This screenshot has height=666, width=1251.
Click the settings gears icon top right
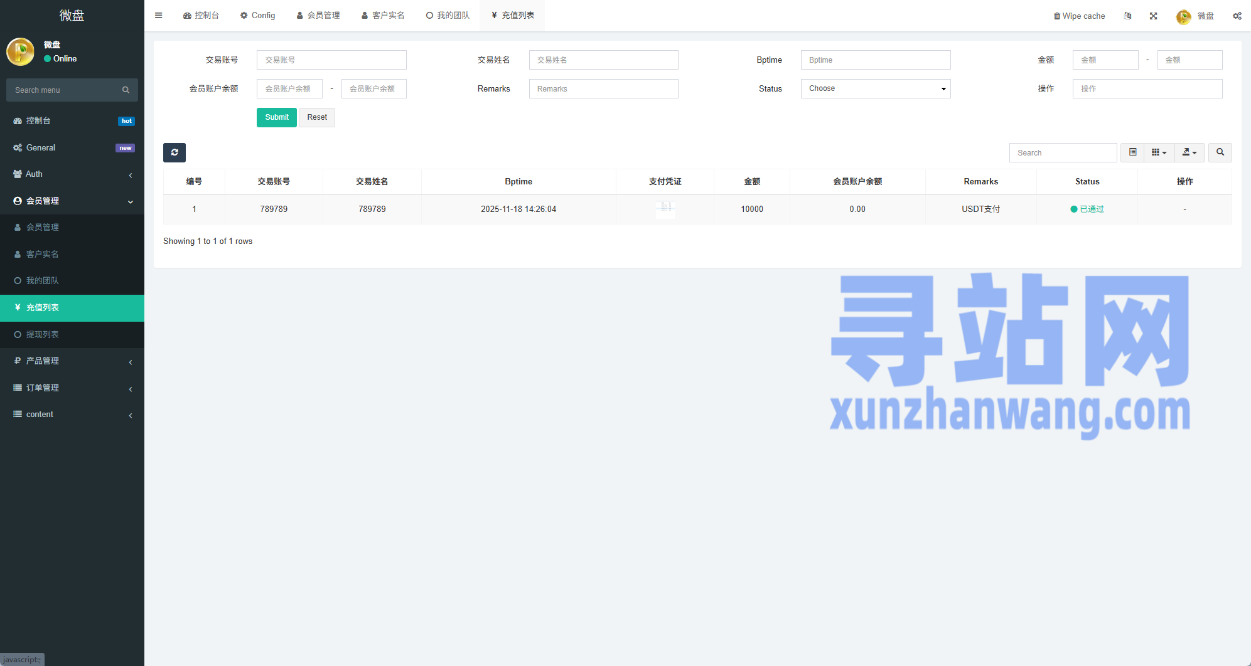(1237, 16)
